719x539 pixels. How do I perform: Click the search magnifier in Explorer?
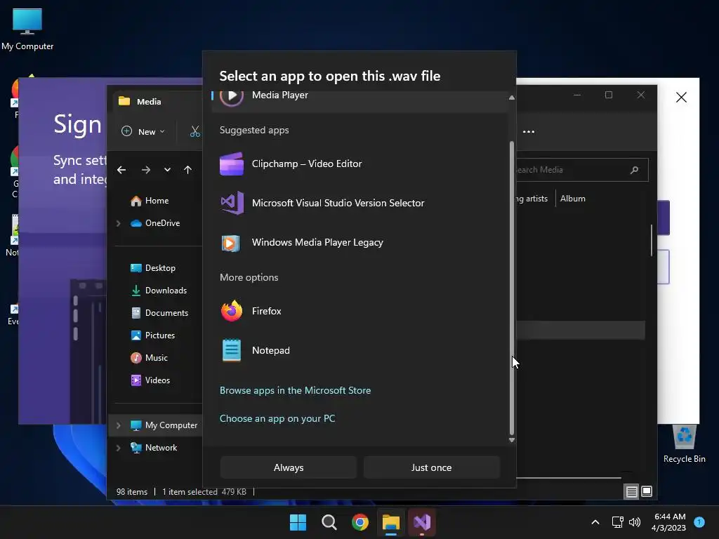[635, 170]
